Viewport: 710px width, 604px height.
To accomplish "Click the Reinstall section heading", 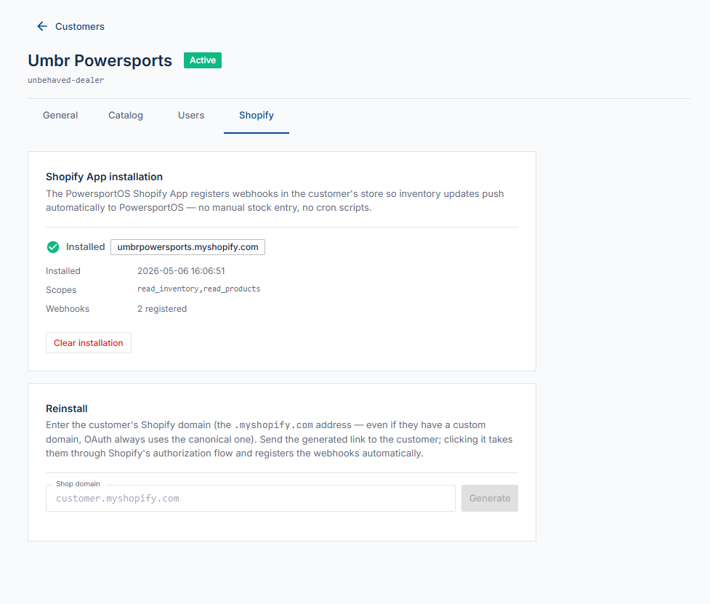I will (x=67, y=408).
